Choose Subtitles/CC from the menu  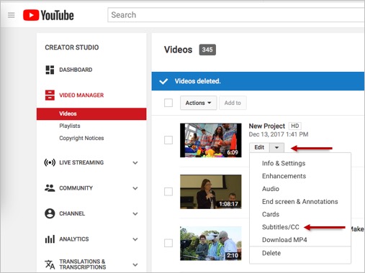coord(281,227)
